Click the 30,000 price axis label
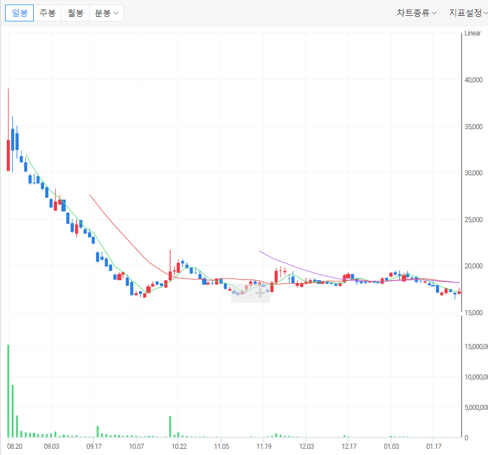Screen dimensions: 488x455 (x=473, y=173)
